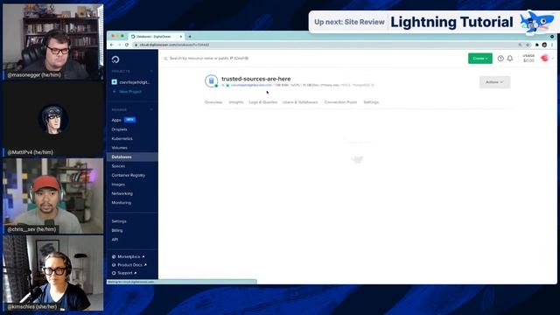560x315 pixels.
Task: Click the trusted-sources-are-here title
Action: pyautogui.click(x=256, y=79)
